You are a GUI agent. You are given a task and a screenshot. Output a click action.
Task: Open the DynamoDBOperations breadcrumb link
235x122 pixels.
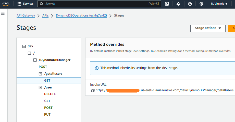(82, 16)
